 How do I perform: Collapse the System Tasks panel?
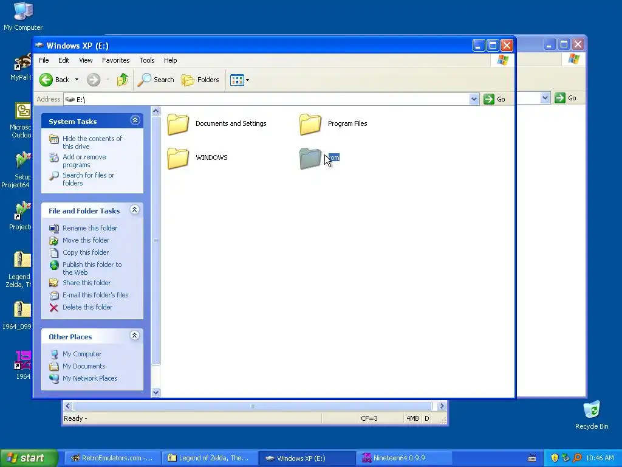135,120
